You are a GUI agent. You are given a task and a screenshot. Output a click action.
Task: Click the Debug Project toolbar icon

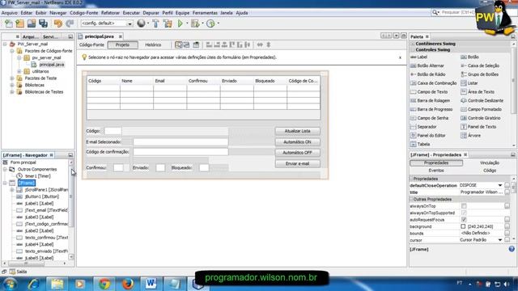(x=195, y=23)
